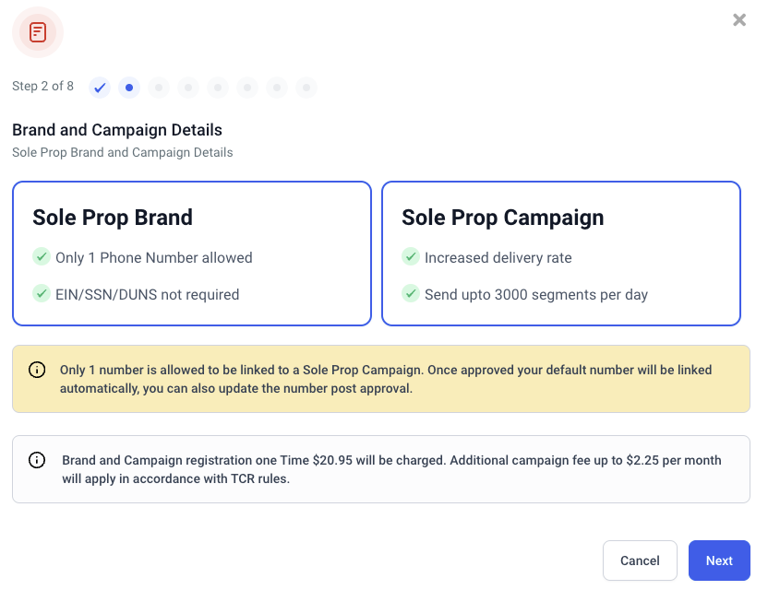Select the Sole Prop Brand card

point(192,254)
